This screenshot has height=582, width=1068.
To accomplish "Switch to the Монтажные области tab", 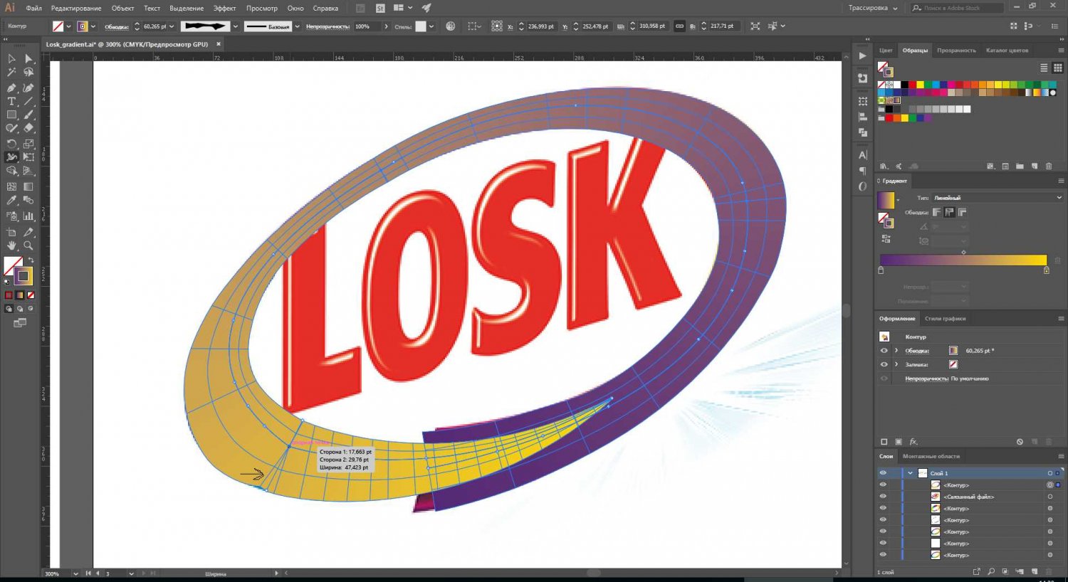I will [931, 456].
